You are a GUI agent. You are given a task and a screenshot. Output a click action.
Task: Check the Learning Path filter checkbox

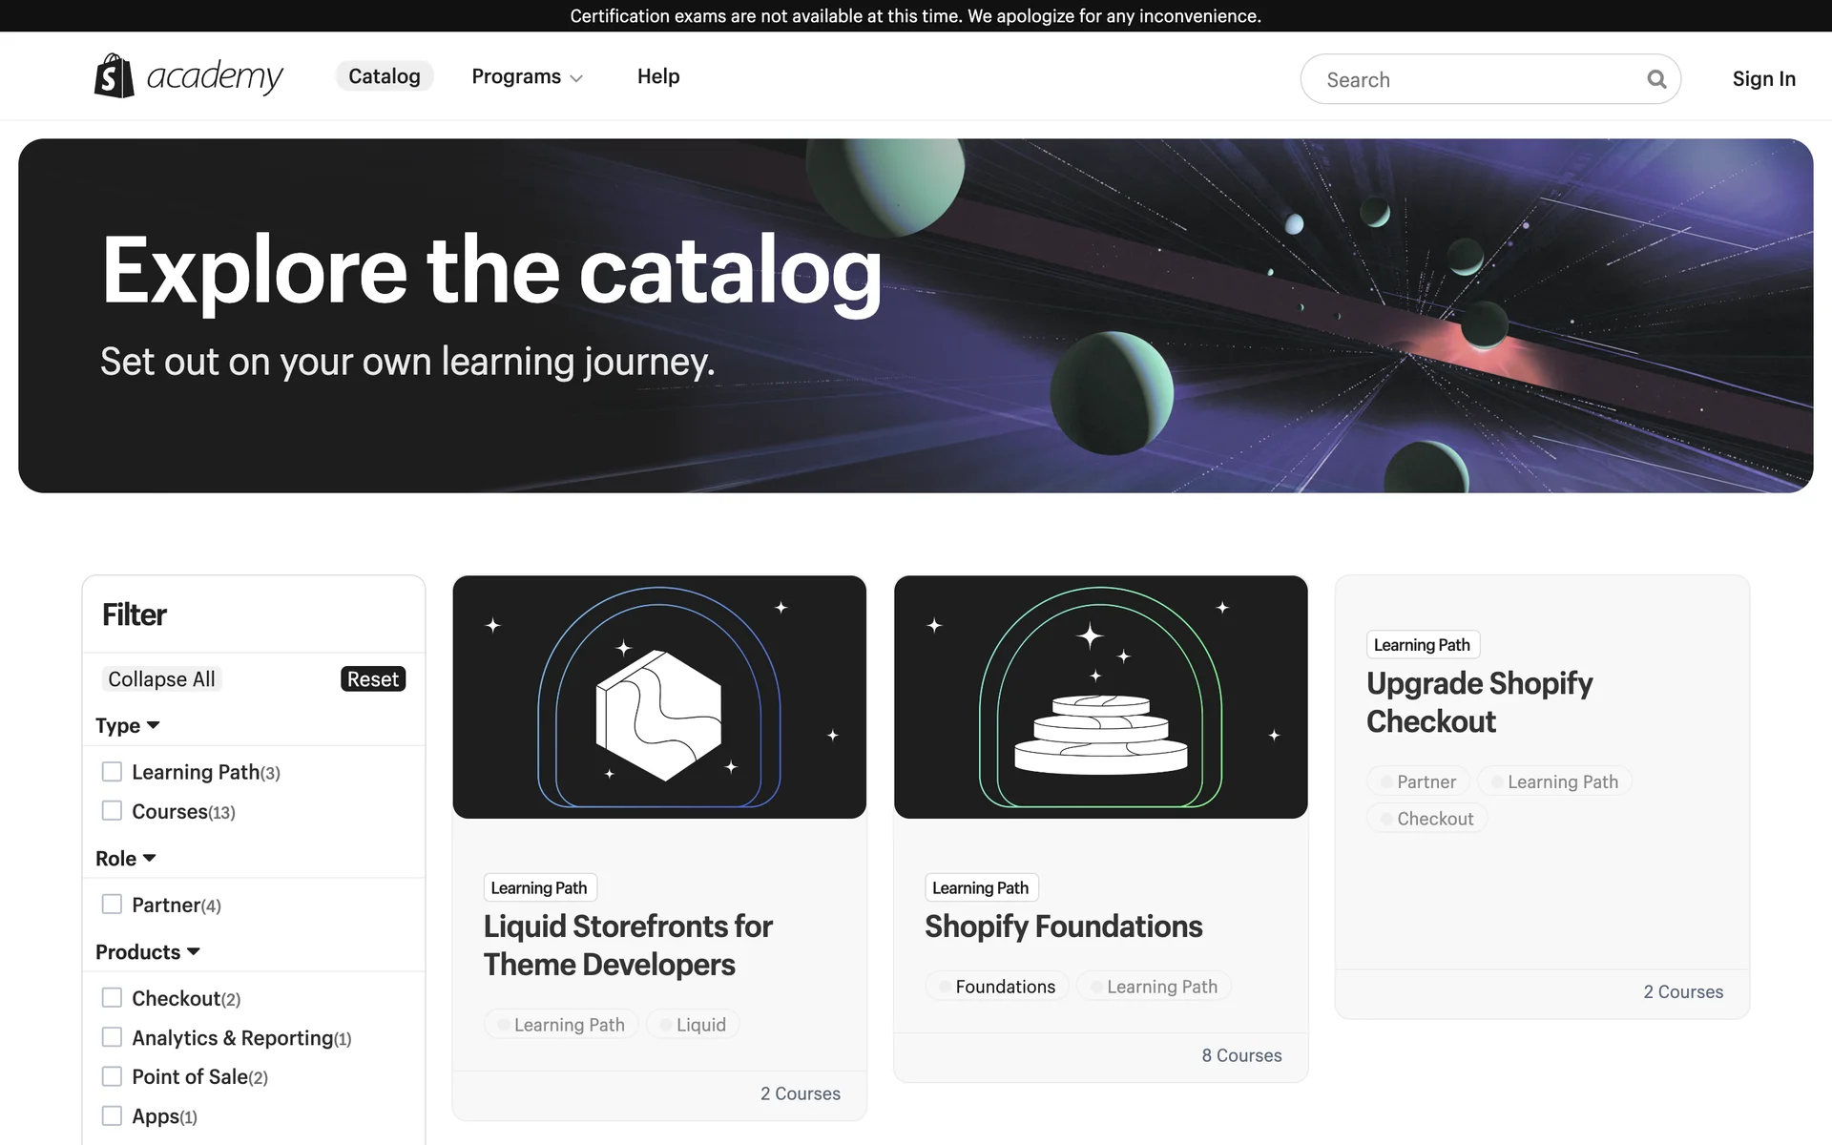coord(112,772)
